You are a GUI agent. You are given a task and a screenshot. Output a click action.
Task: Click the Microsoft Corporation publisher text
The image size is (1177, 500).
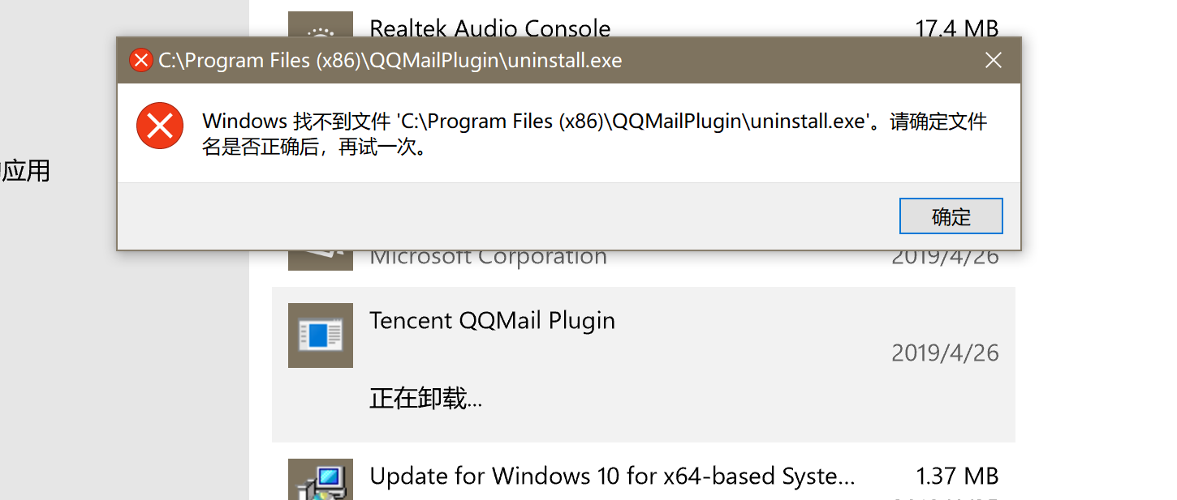pyautogui.click(x=488, y=259)
